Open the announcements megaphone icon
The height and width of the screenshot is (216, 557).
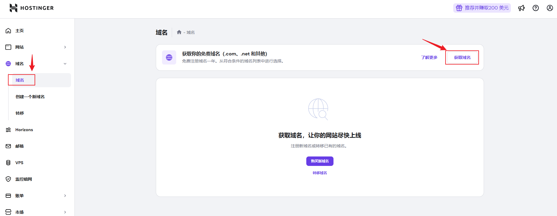tap(521, 8)
